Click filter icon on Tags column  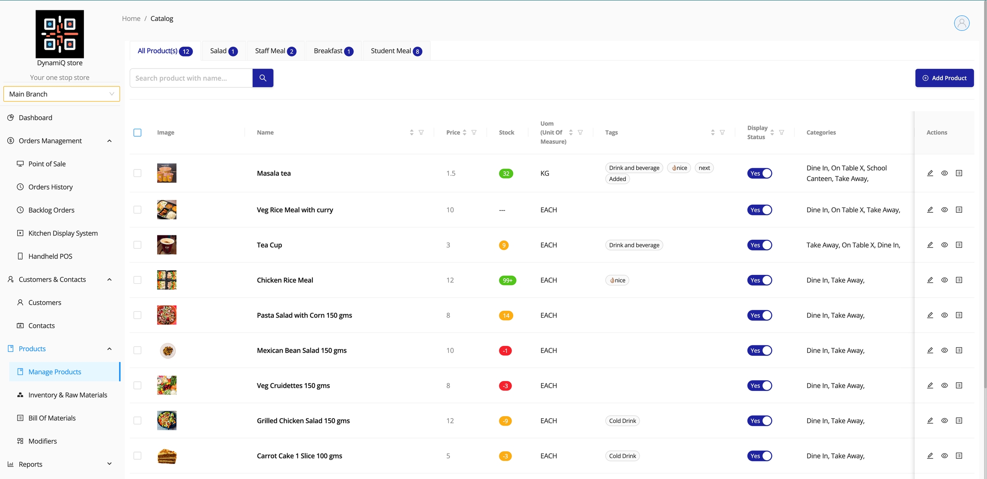[722, 133]
